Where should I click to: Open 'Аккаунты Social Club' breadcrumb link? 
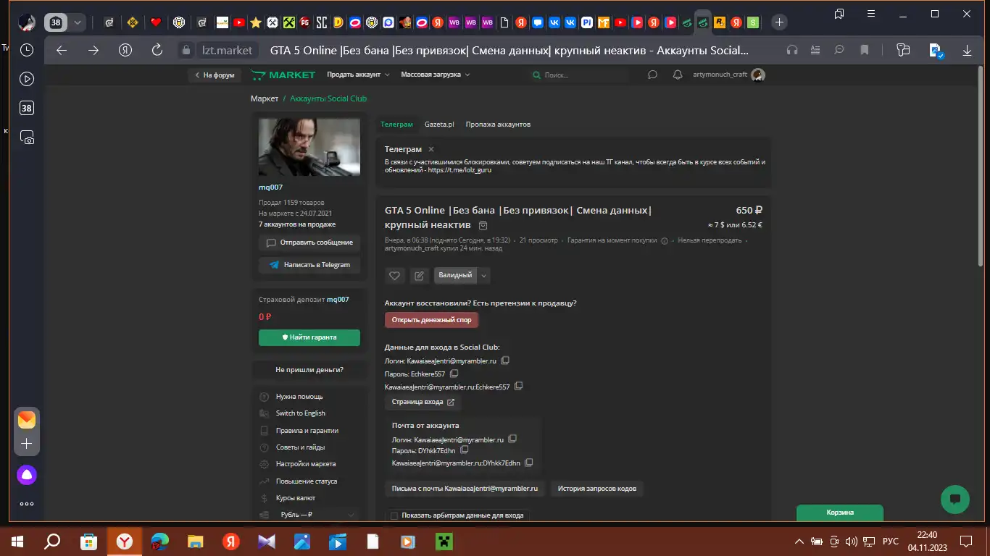tap(328, 98)
